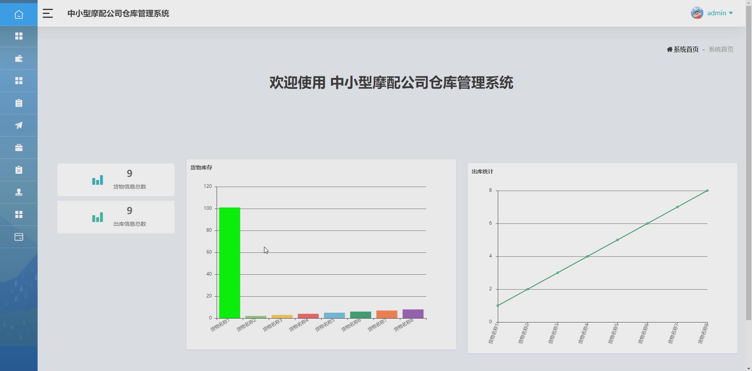Viewport: 752px width, 371px height.
Task: Click the home breadcrumb icon beside 系统首页
Action: [669, 49]
